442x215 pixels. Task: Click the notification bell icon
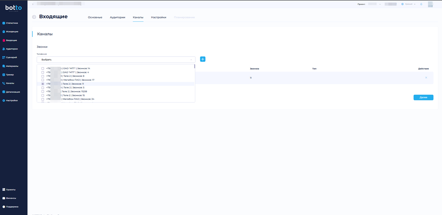click(421, 4)
